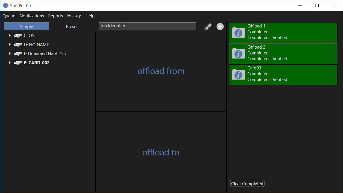The width and height of the screenshot is (343, 193).
Task: Minimize the ShotPut Pro window
Action: click(300, 5)
